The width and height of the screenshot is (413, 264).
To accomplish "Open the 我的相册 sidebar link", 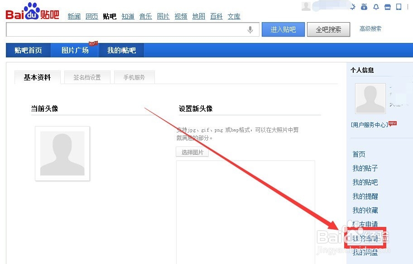I will coord(365,238).
